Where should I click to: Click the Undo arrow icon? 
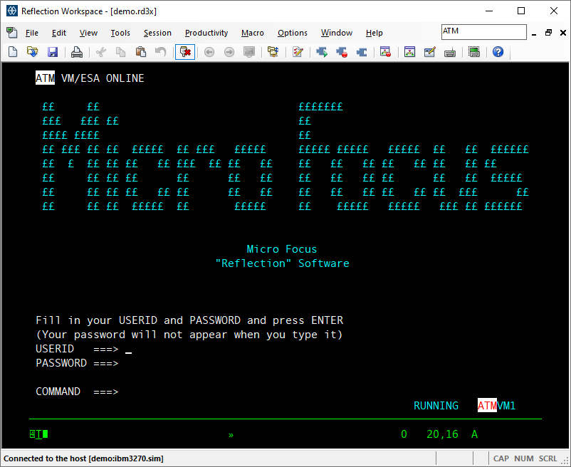[x=160, y=52]
